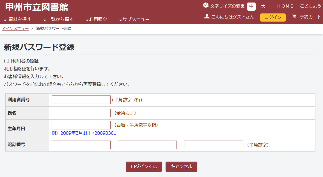Click the 電話番号 row label
This screenshot has height=177, width=323.
coord(16,145)
